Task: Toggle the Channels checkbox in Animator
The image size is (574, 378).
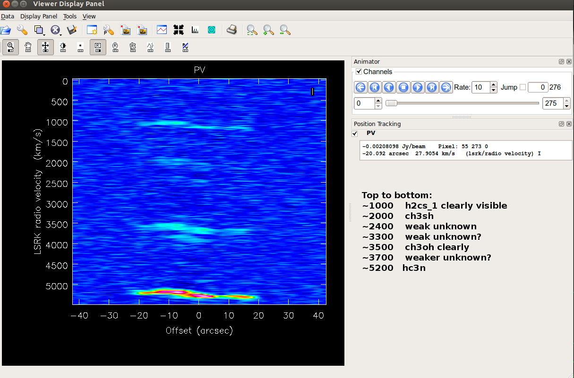Action: pos(359,72)
